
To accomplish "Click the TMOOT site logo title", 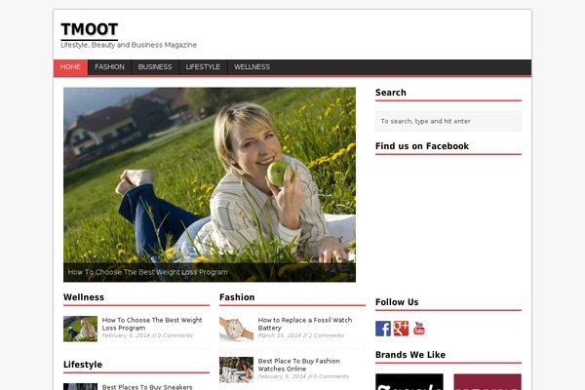I will [x=89, y=29].
